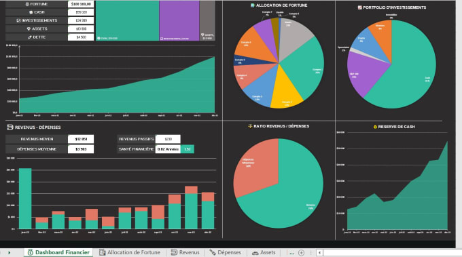The image size is (462, 257).
Task: Select the CASH value cell
Action: click(81, 12)
